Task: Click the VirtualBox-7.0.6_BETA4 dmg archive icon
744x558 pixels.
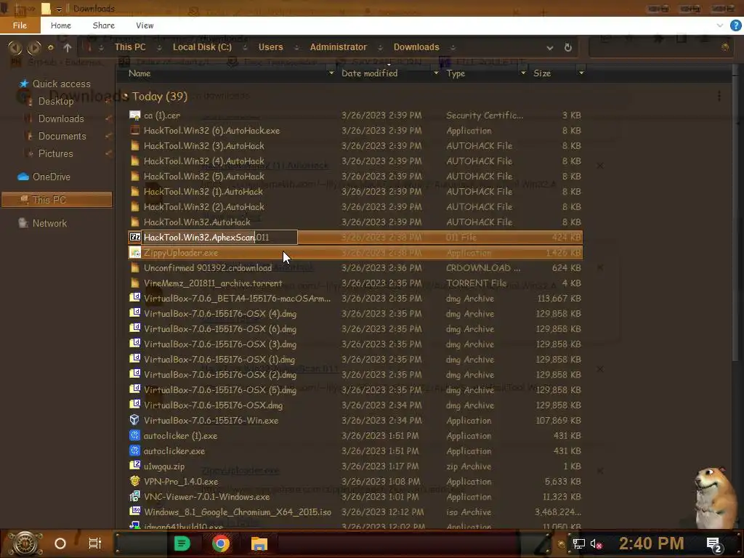Action: pyautogui.click(x=134, y=298)
